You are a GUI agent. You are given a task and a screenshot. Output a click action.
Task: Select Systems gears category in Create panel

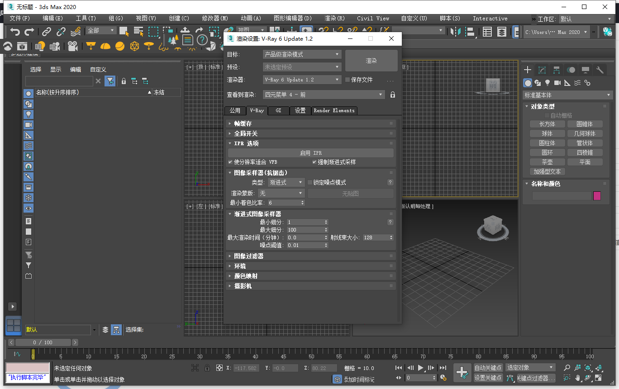pos(587,83)
